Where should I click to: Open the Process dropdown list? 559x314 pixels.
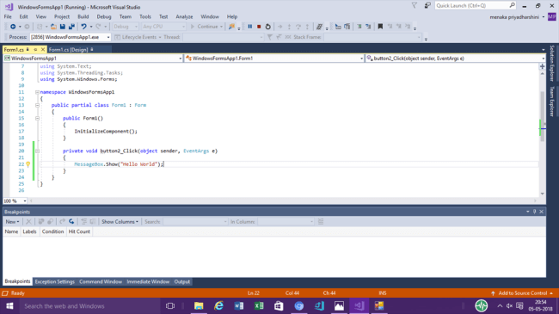(108, 37)
